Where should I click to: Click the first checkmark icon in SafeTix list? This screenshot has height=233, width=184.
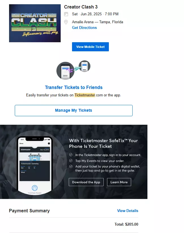pyautogui.click(x=71, y=155)
